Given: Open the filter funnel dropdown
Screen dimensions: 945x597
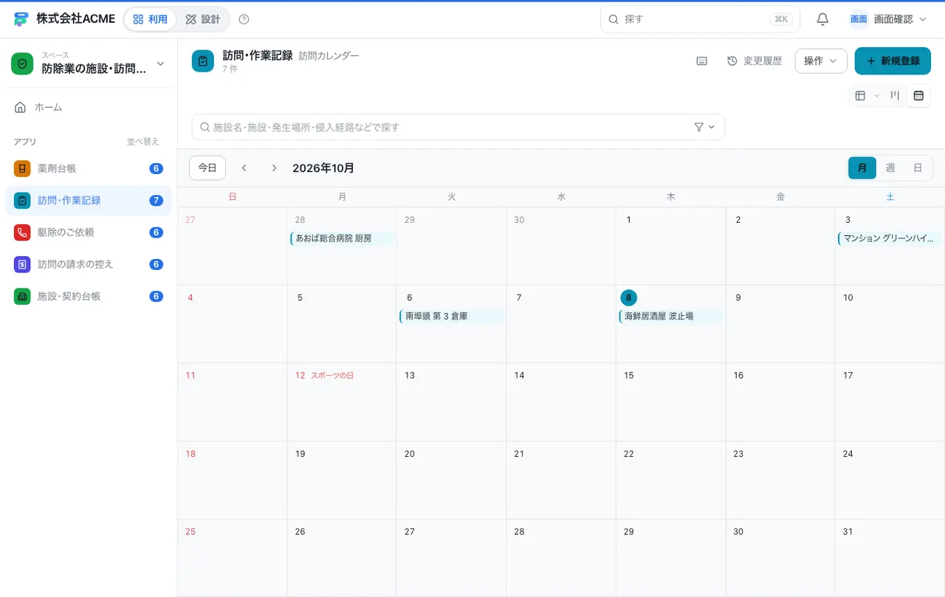Looking at the screenshot, I should 705,127.
